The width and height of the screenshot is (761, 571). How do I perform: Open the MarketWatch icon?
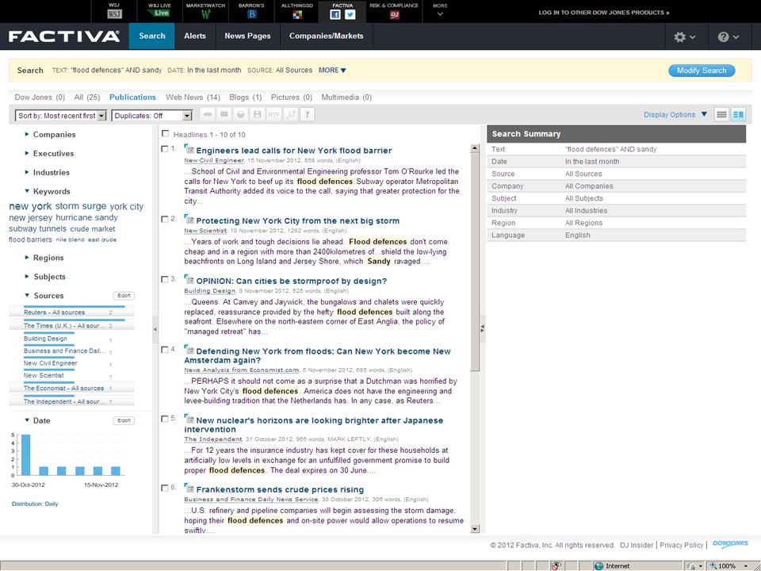tap(205, 14)
